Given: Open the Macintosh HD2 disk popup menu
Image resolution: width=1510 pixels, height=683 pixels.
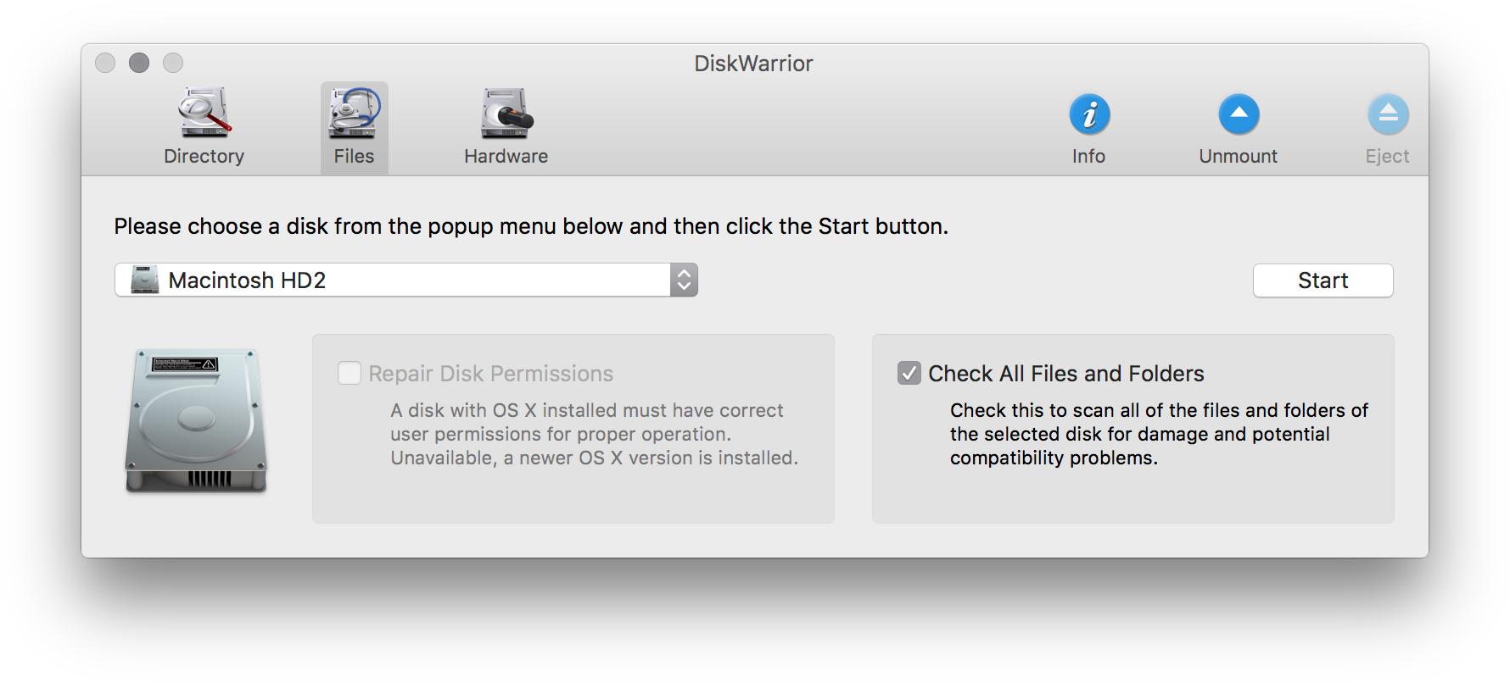Looking at the screenshot, I should tap(405, 280).
